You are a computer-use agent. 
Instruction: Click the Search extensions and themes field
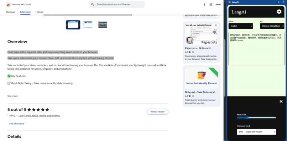(x=117, y=4)
